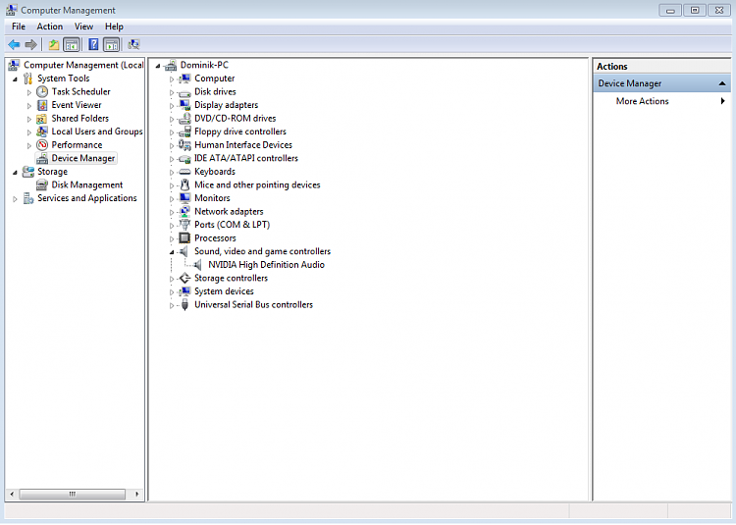Click the left pane horizontal scrollbar thumb
The height and width of the screenshot is (525, 736).
click(x=73, y=494)
